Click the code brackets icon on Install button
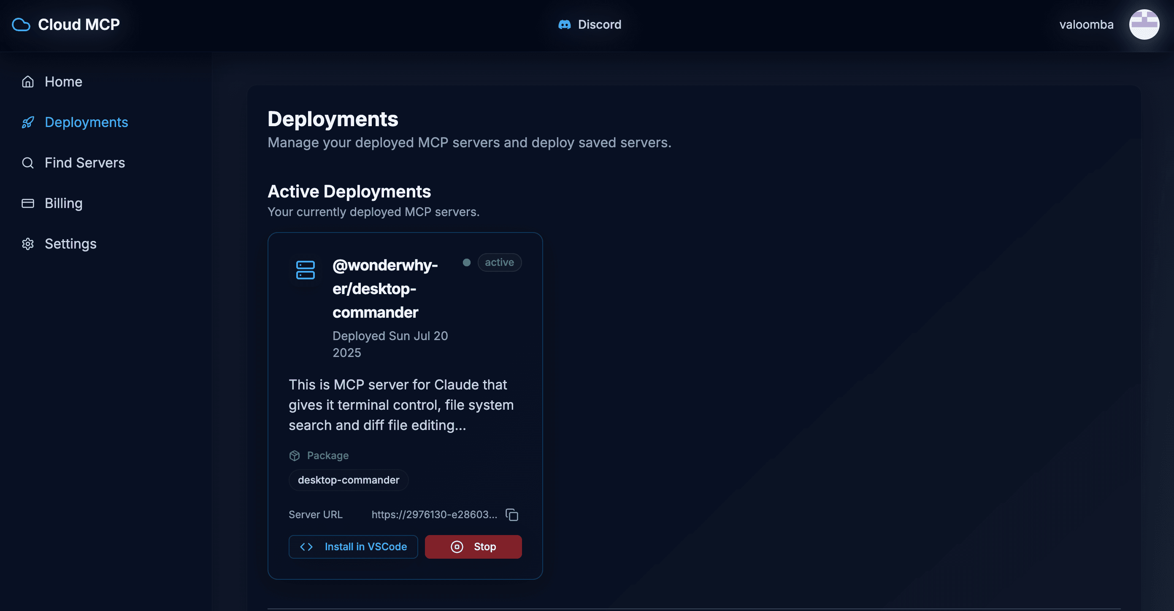The height and width of the screenshot is (611, 1174). 306,547
